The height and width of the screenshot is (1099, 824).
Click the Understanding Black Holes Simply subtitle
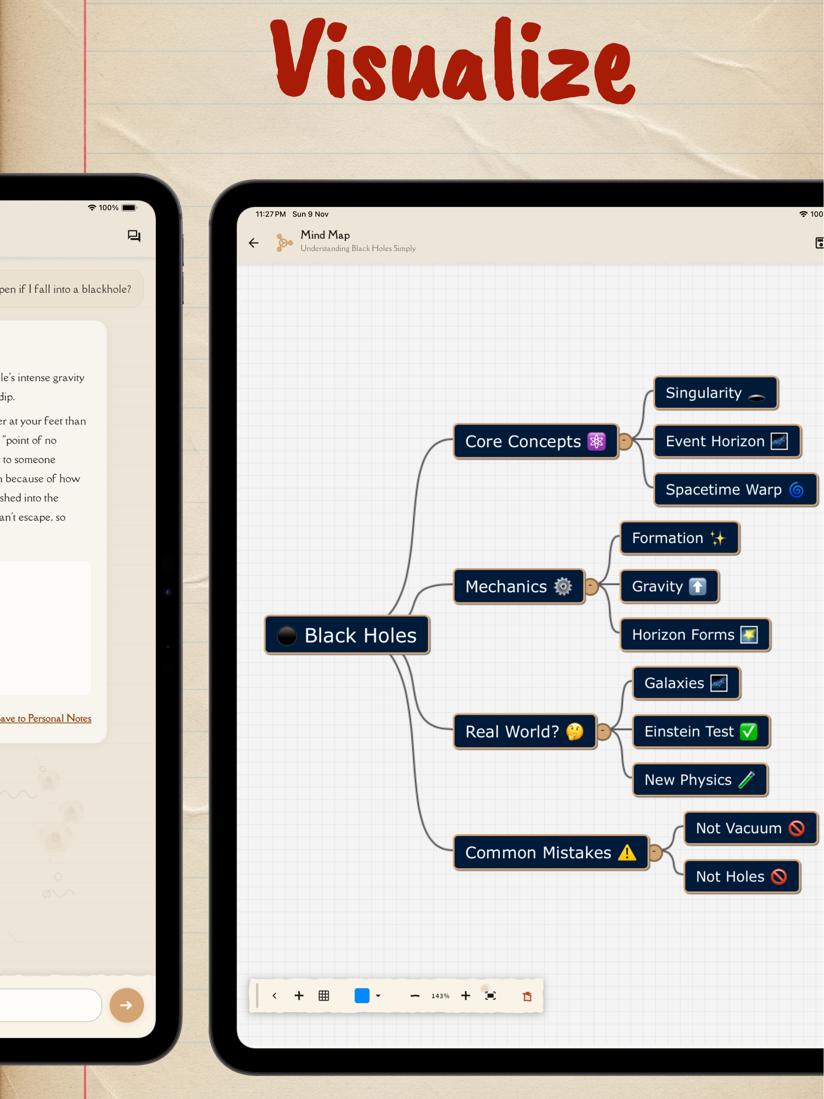pos(358,248)
